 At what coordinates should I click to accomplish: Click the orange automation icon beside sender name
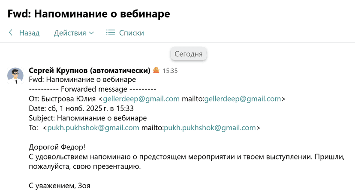[x=156, y=70]
